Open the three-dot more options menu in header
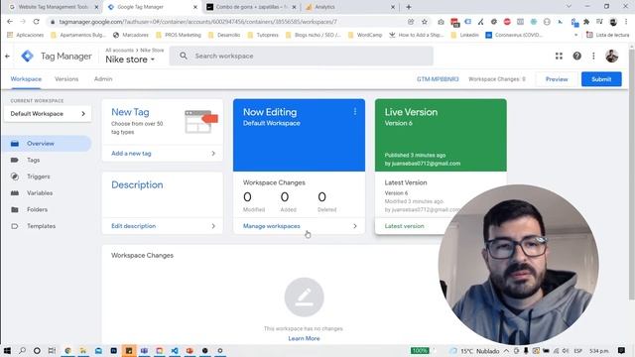Viewport: 635px width, 357px height. coord(593,56)
